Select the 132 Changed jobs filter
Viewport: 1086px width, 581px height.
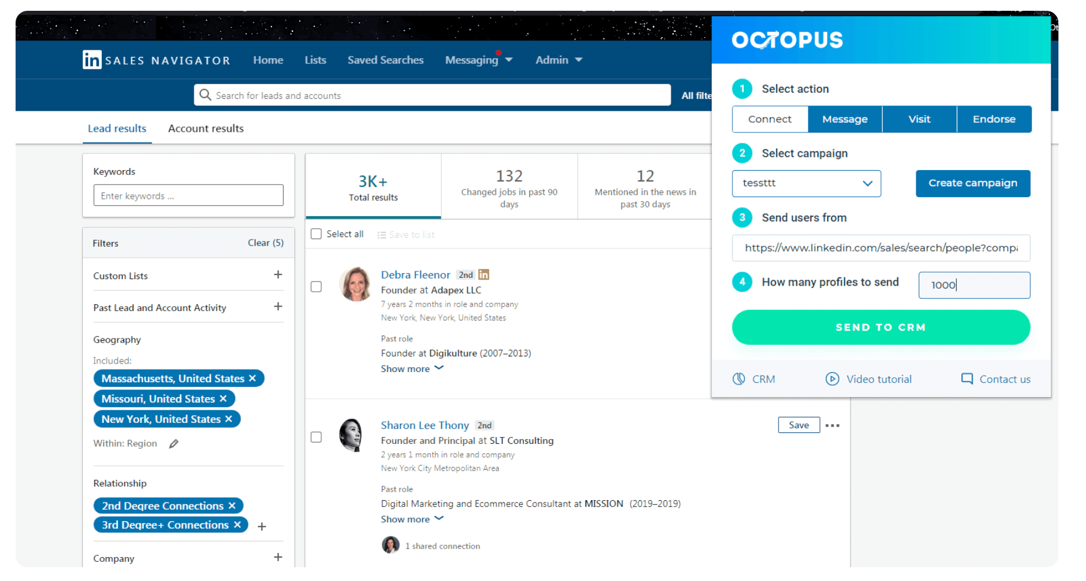(x=509, y=187)
